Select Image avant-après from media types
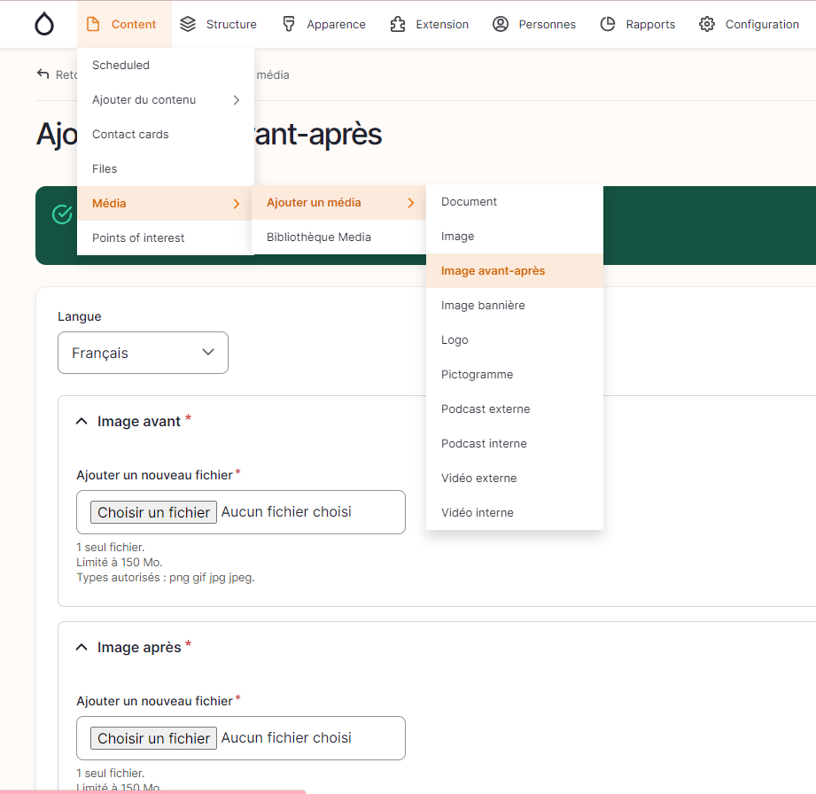Viewport: 816px width, 794px height. pyautogui.click(x=493, y=271)
